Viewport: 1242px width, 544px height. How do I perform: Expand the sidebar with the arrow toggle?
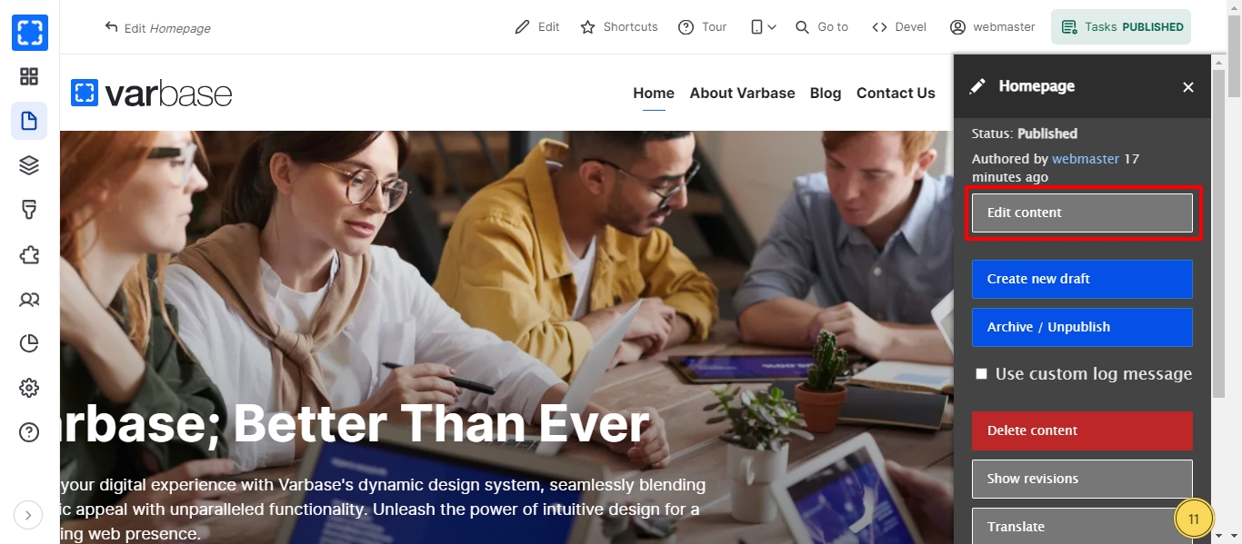28,515
